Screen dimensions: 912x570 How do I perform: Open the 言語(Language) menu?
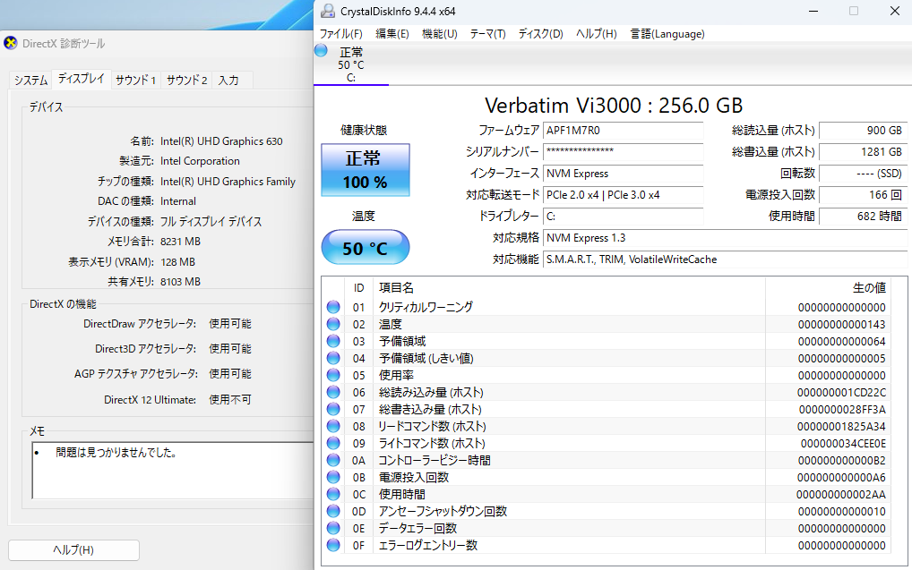[x=667, y=34]
